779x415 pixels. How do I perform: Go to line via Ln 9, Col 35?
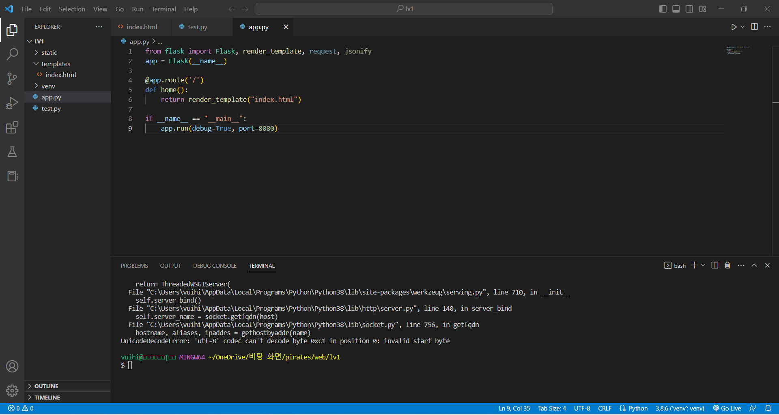pos(514,408)
